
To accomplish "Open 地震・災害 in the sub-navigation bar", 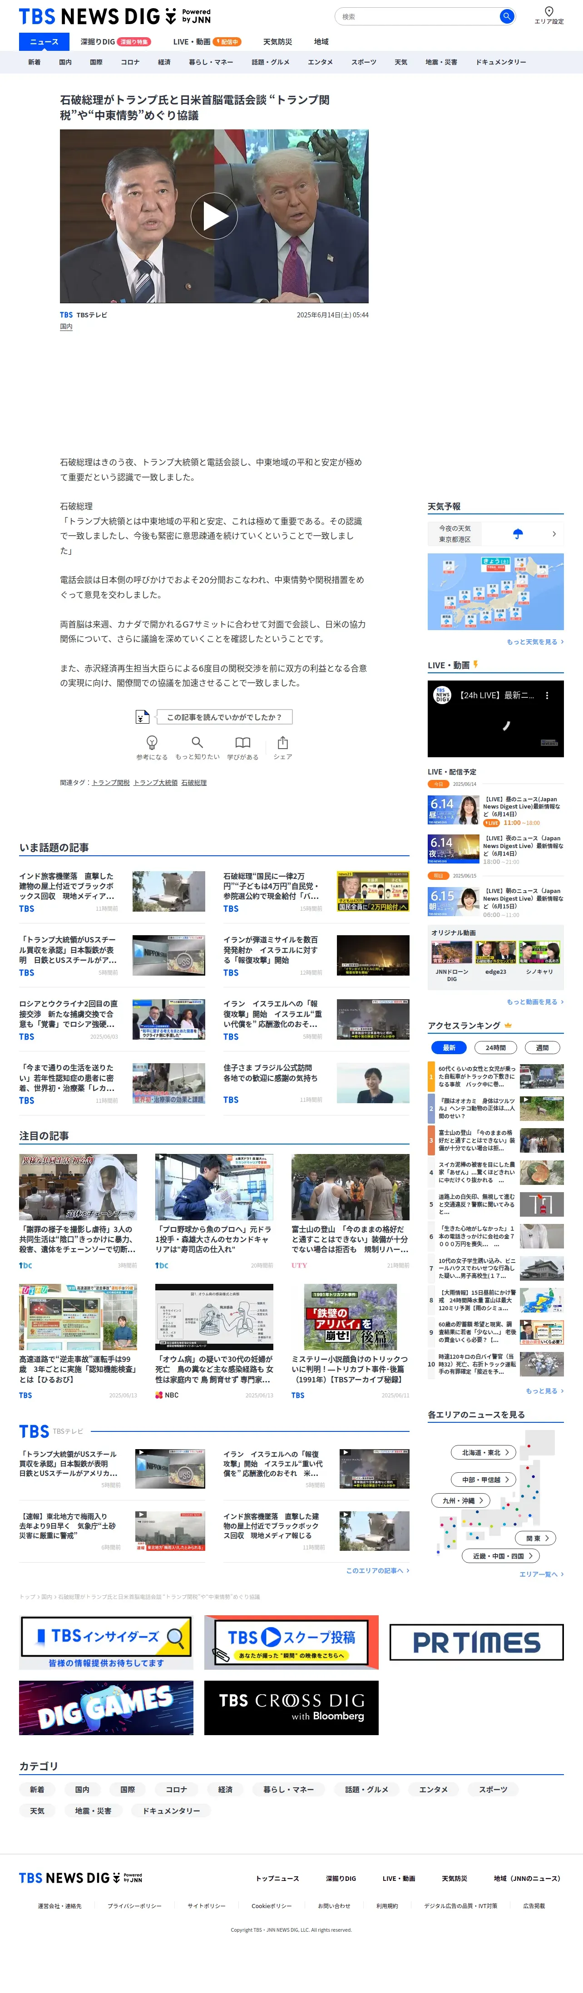I will 441,62.
